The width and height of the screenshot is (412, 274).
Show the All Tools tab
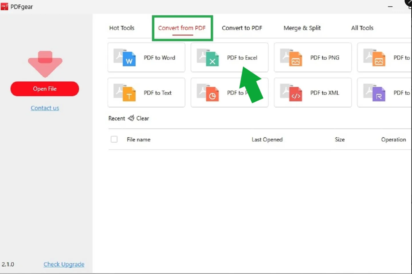362,28
